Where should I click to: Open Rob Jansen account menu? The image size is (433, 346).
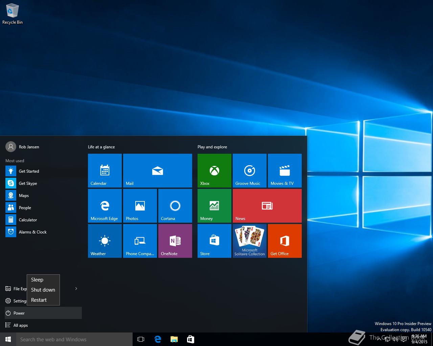click(22, 147)
